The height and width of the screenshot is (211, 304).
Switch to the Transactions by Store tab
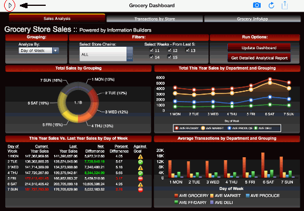pyautogui.click(x=155, y=19)
